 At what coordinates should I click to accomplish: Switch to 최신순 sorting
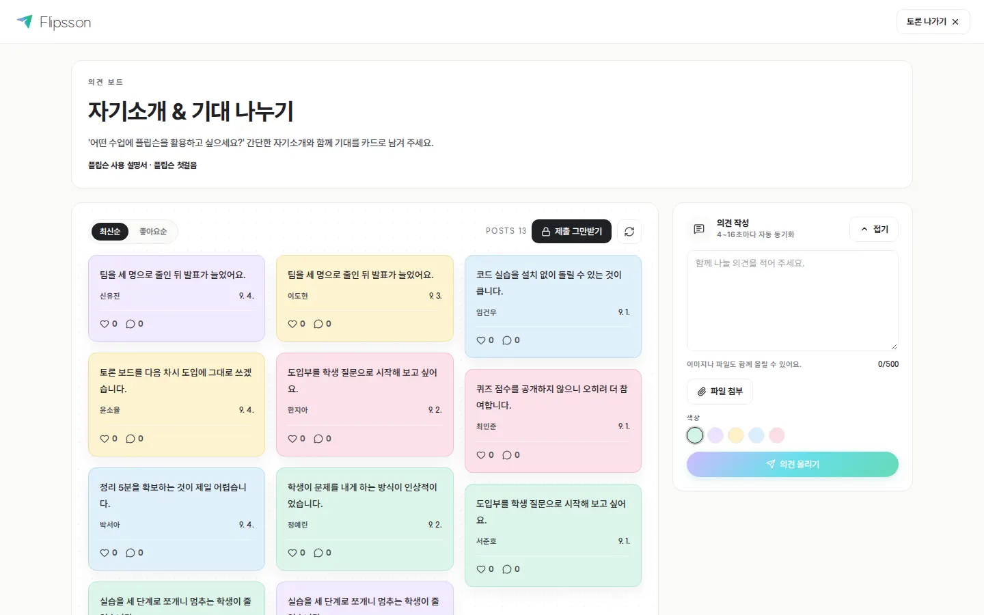110,232
